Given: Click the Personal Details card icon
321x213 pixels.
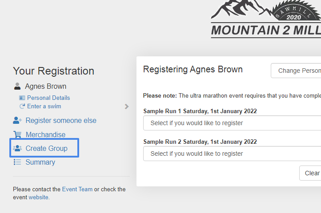Looking at the screenshot, I should (x=22, y=98).
